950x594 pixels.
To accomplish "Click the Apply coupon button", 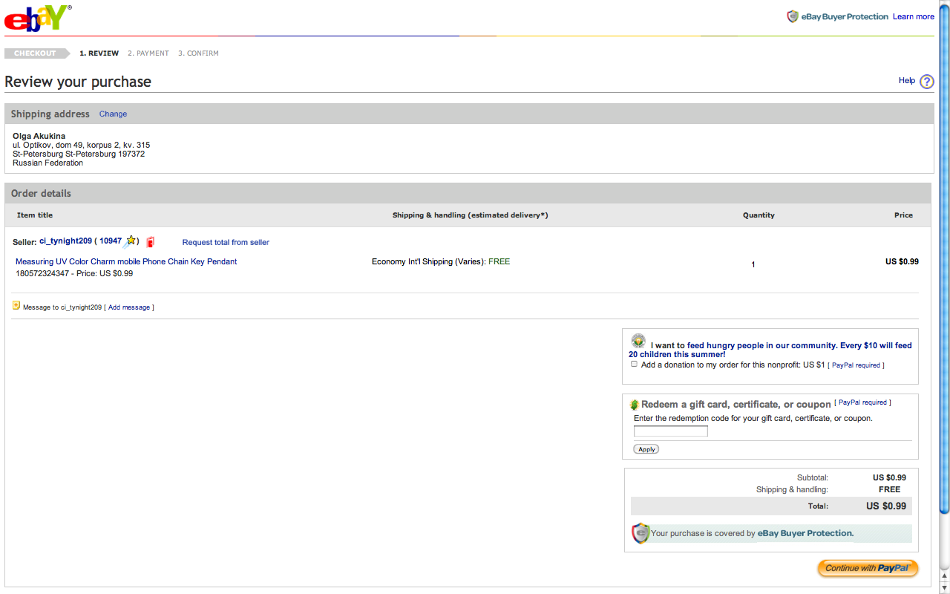I will click(646, 449).
